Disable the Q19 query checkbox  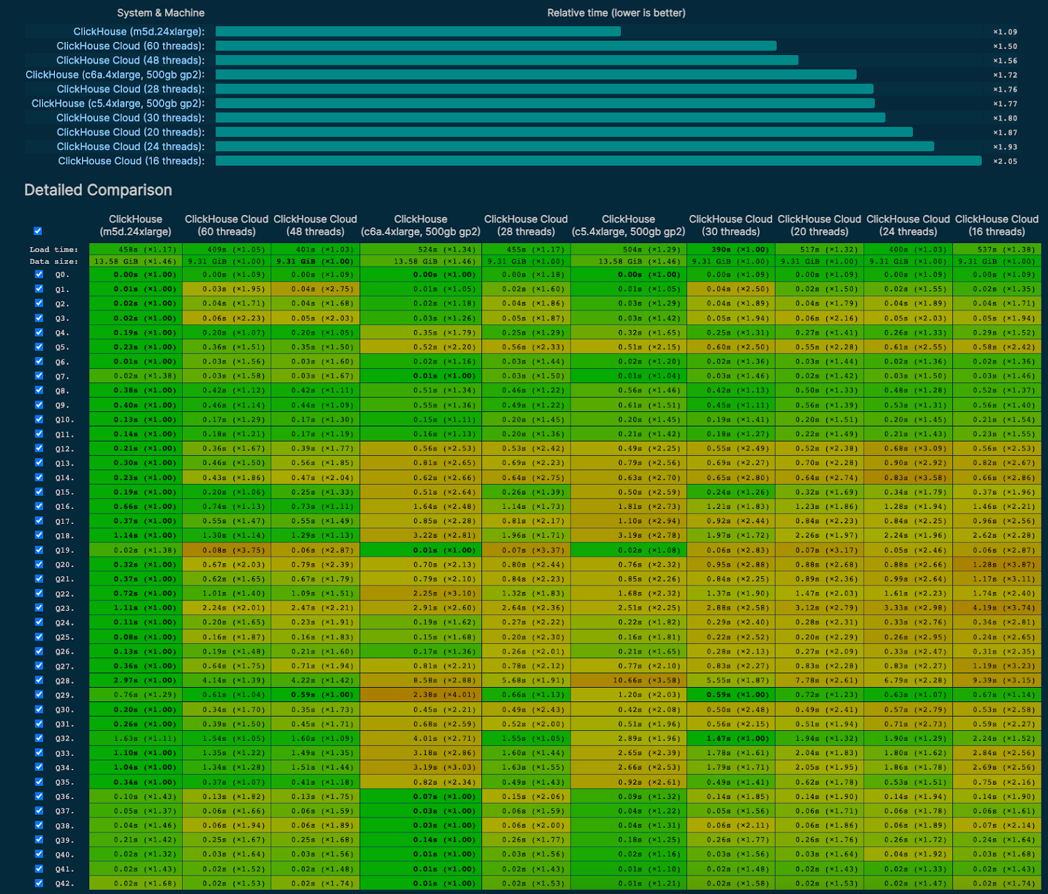tap(39, 549)
